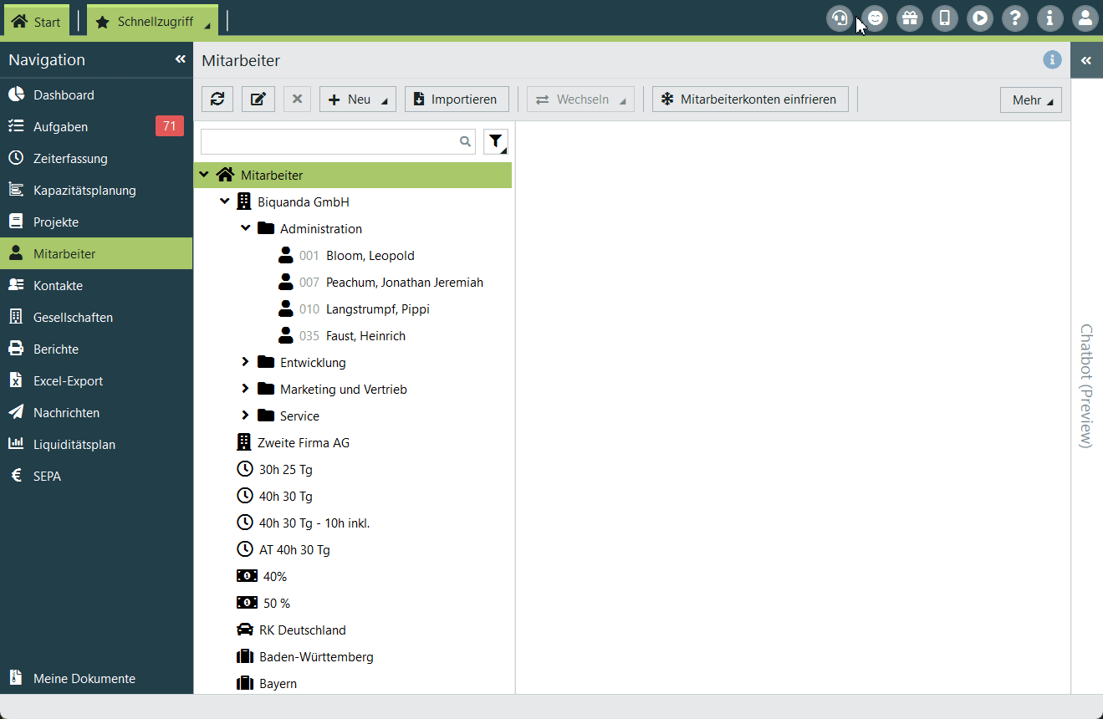Click the refresh icon in toolbar
The height and width of the screenshot is (719, 1103).
[217, 99]
